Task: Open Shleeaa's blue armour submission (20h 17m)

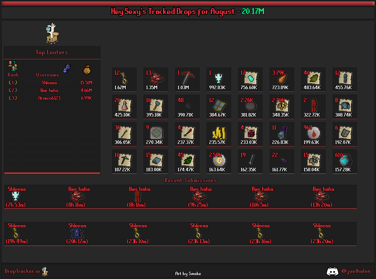Action: [77, 233]
